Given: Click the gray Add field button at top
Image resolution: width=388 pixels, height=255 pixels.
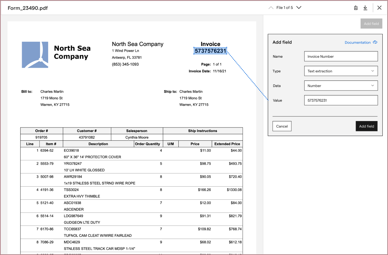Looking at the screenshot, I should point(371,24).
